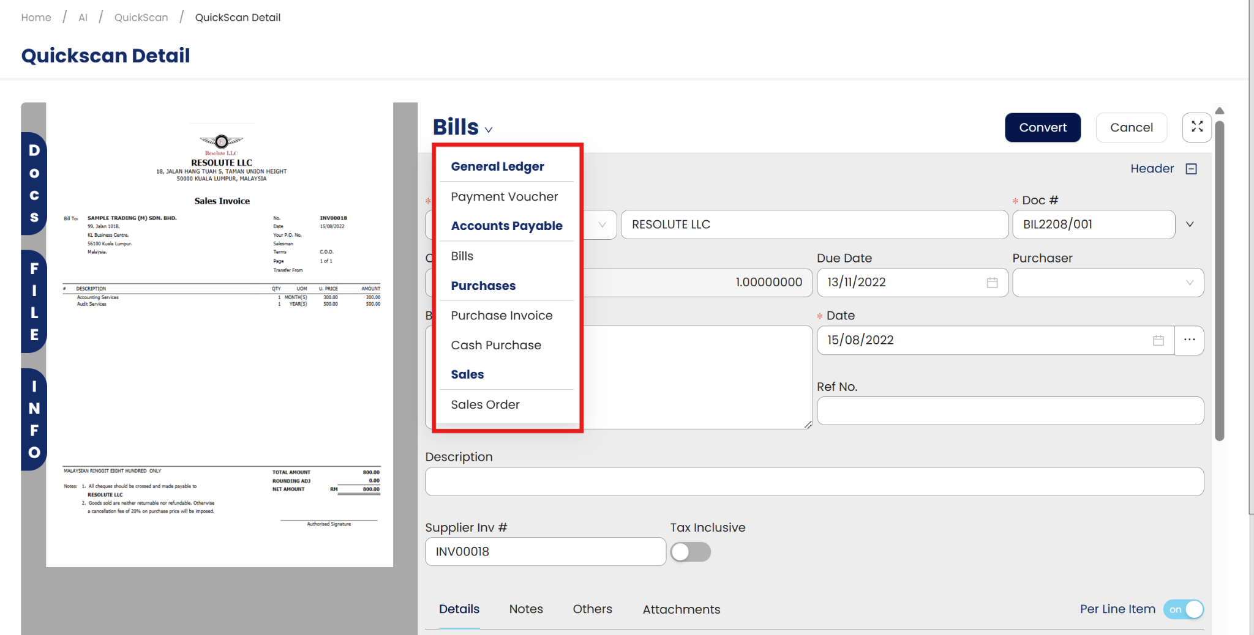
Task: Click the Ref No. input field
Action: (1010, 411)
